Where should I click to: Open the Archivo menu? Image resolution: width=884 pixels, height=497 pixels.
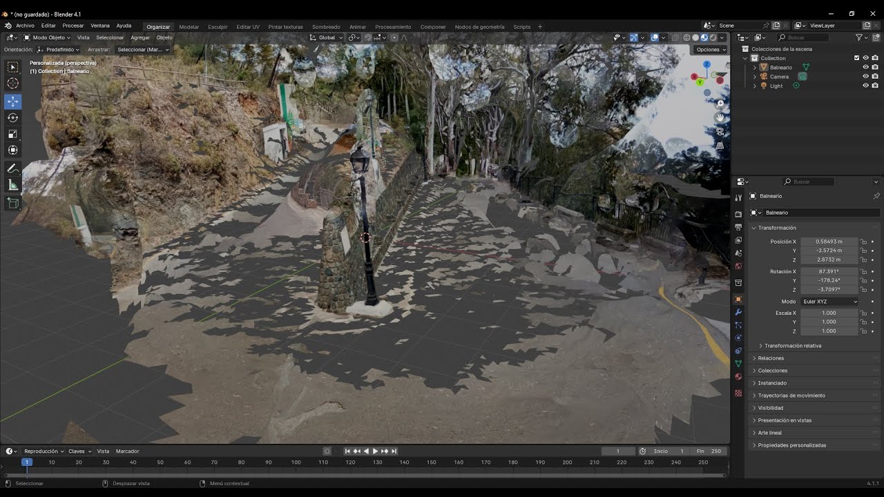click(x=26, y=26)
